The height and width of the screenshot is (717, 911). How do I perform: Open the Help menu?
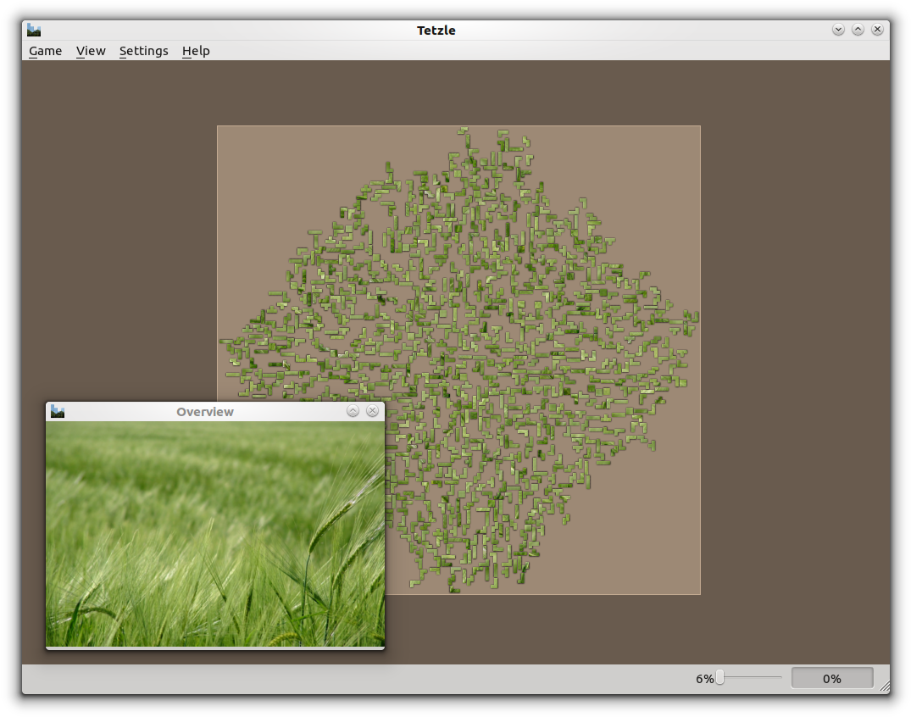[x=196, y=51]
